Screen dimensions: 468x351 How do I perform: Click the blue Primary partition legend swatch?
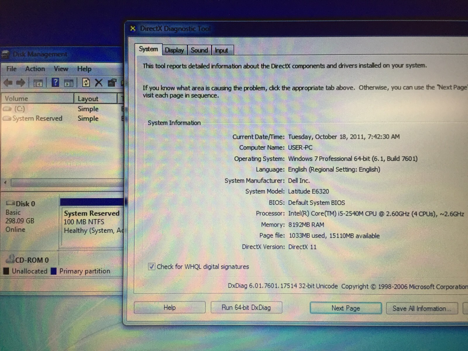pos(54,271)
